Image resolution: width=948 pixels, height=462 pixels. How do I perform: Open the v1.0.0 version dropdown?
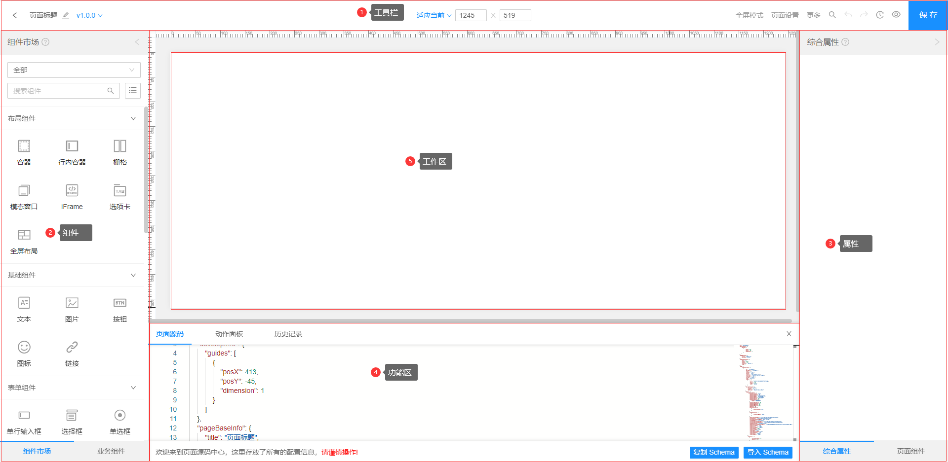pyautogui.click(x=89, y=15)
